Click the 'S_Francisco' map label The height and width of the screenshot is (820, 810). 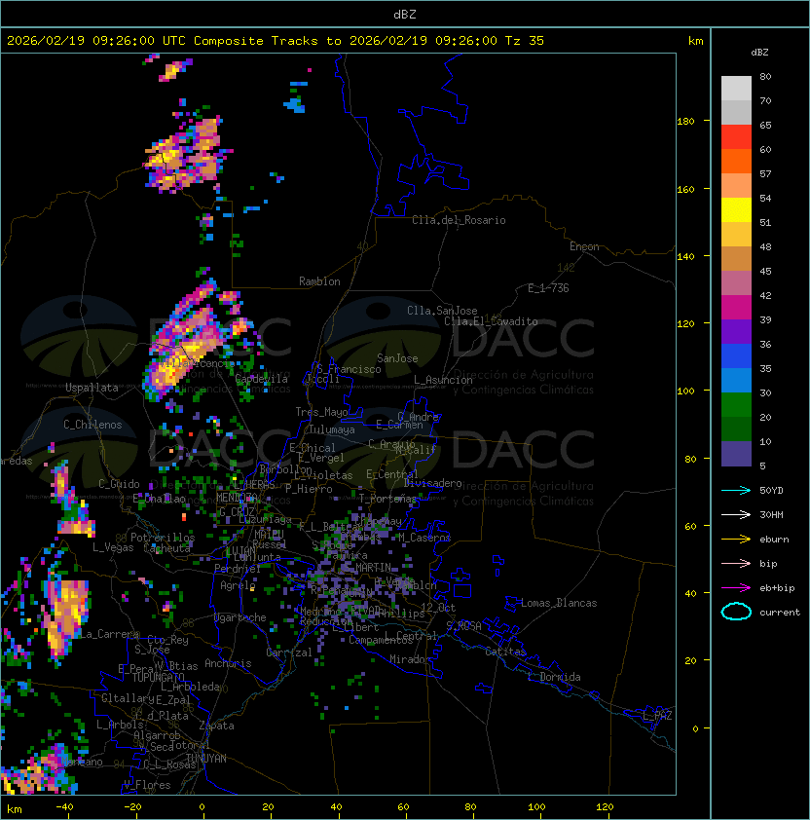click(x=349, y=369)
